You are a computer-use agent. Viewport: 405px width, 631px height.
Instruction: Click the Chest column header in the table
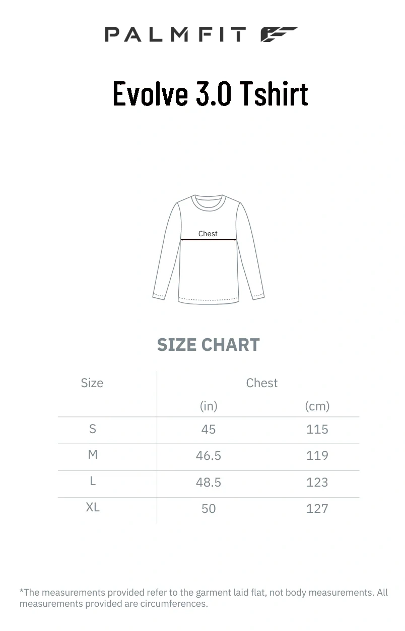pos(261,383)
